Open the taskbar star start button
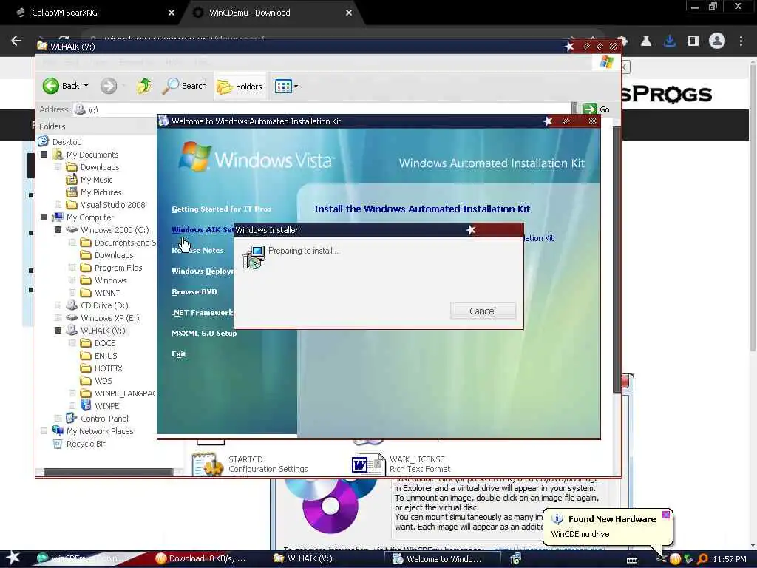 [13, 558]
